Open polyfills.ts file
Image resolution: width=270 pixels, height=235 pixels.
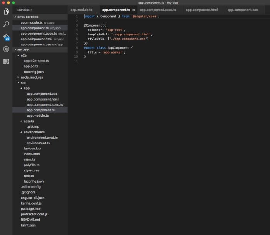40,165
